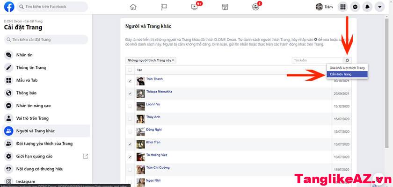393x187 pixels.
Task: Open the Groups icon in top bar
Action: click(255, 7)
